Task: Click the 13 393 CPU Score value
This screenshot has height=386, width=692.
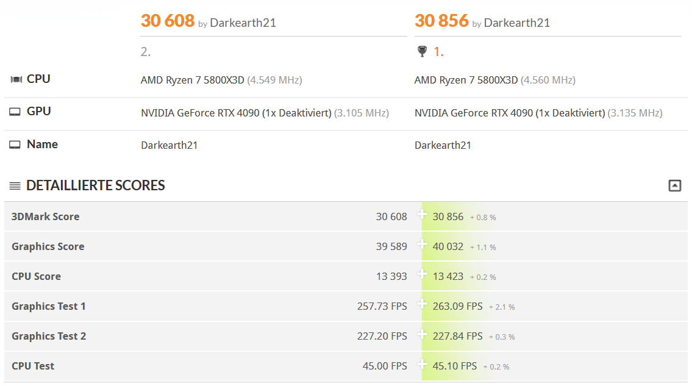Action: [x=391, y=276]
